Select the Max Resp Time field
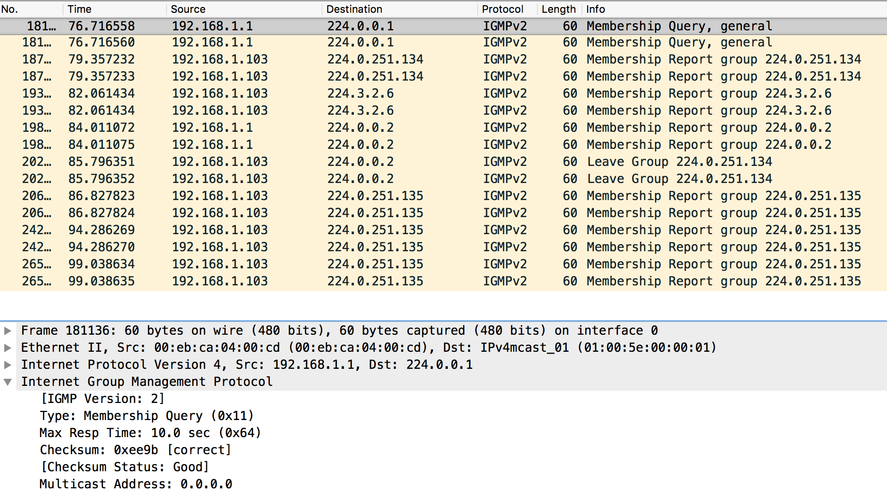Screen dimensions: 887x494 point(150,433)
